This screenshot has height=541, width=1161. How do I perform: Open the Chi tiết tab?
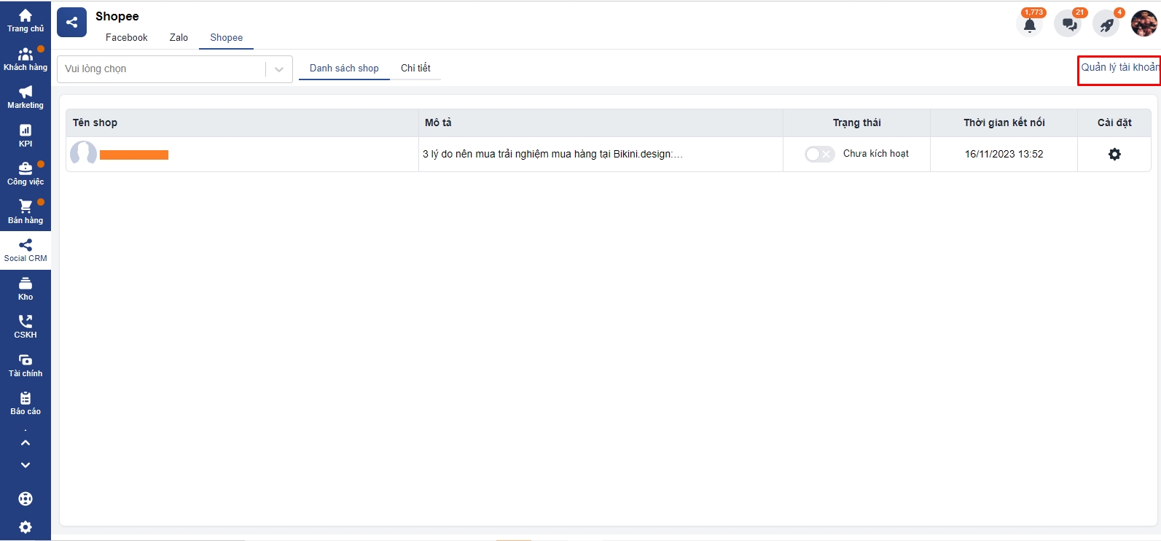415,69
